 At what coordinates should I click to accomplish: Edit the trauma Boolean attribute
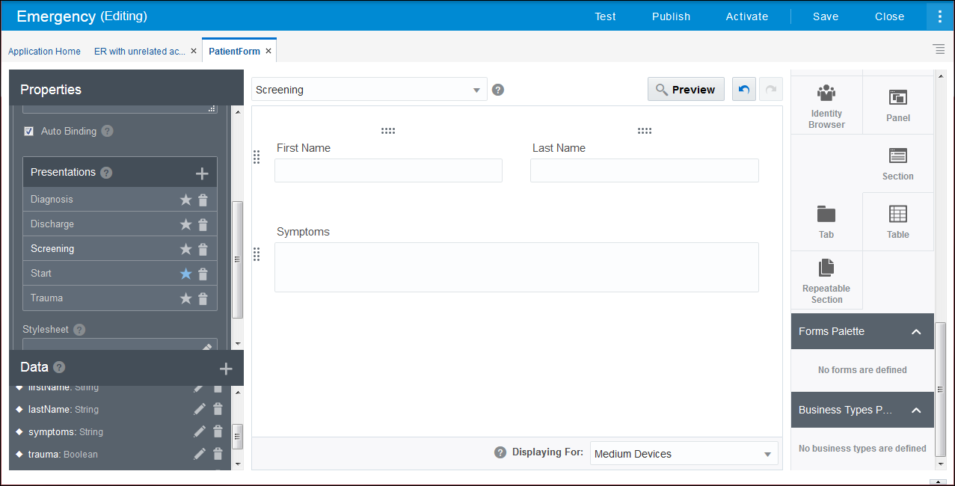click(x=200, y=454)
